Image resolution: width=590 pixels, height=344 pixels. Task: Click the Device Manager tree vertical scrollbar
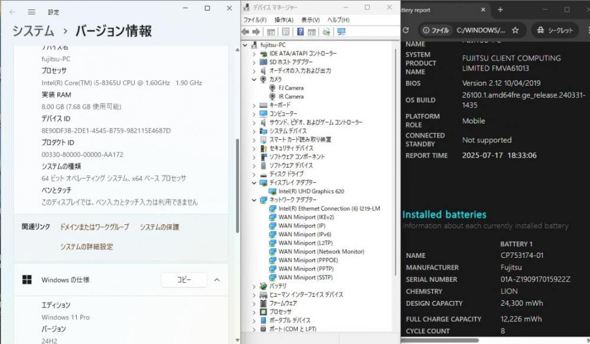coord(395,162)
